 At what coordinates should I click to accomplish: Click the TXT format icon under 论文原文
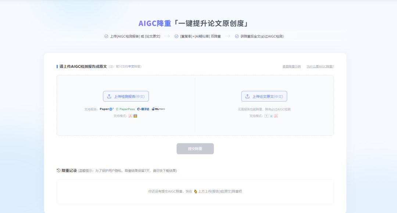point(267,116)
